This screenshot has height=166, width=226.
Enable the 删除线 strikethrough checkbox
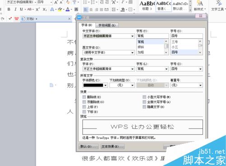tap(84, 97)
